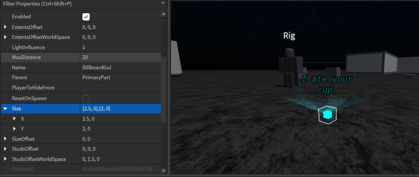This screenshot has width=419, height=177.
Task: Toggle the Enabled checkbox
Action: coord(86,16)
